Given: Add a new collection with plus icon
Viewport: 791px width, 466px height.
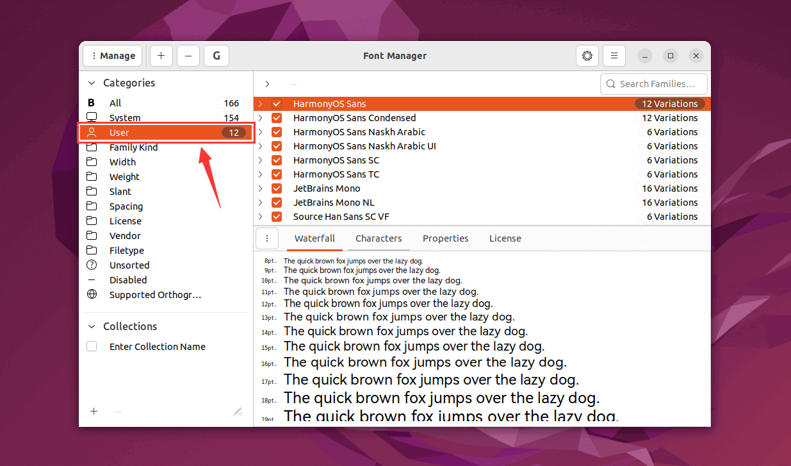Looking at the screenshot, I should pos(94,412).
